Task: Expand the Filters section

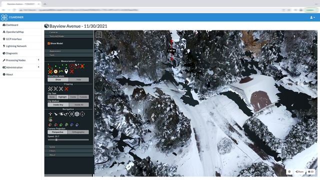Action: [69, 151]
